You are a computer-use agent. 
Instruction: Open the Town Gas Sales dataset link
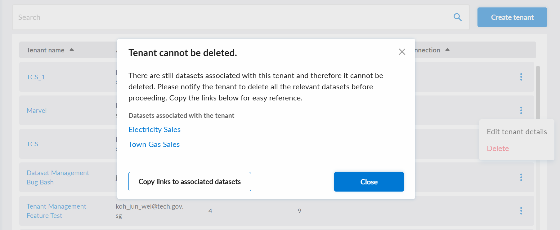pyautogui.click(x=154, y=144)
